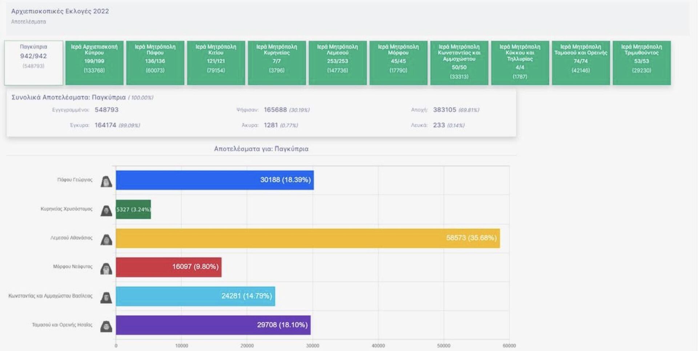Click the light blue bar 24281 votes
This screenshot has width=698, height=351.
196,296
